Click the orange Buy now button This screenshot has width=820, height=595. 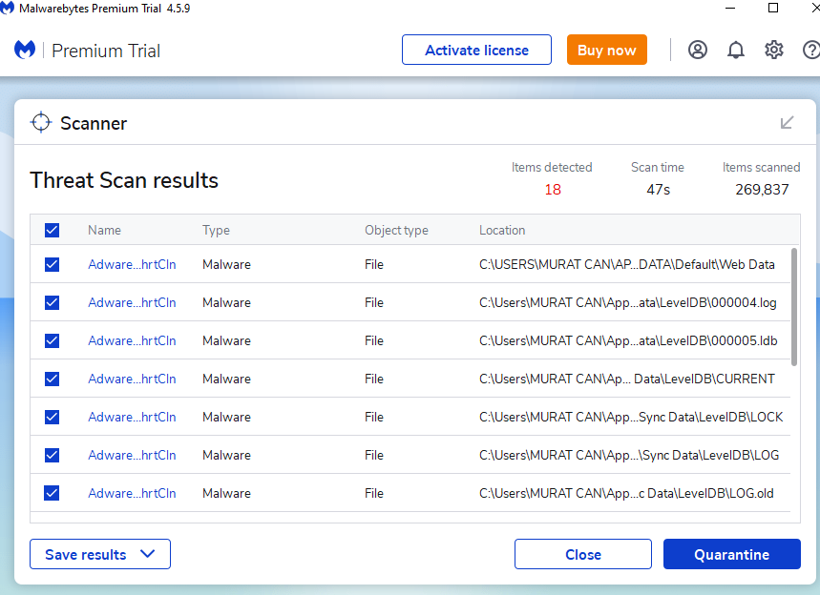[606, 51]
